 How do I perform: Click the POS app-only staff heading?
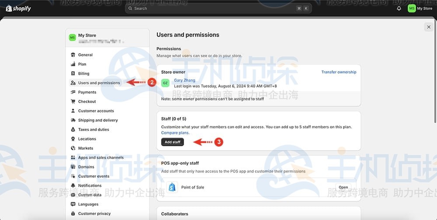(x=180, y=163)
